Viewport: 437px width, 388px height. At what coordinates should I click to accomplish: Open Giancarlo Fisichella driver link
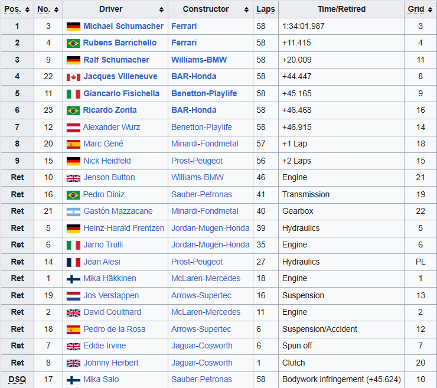click(122, 94)
